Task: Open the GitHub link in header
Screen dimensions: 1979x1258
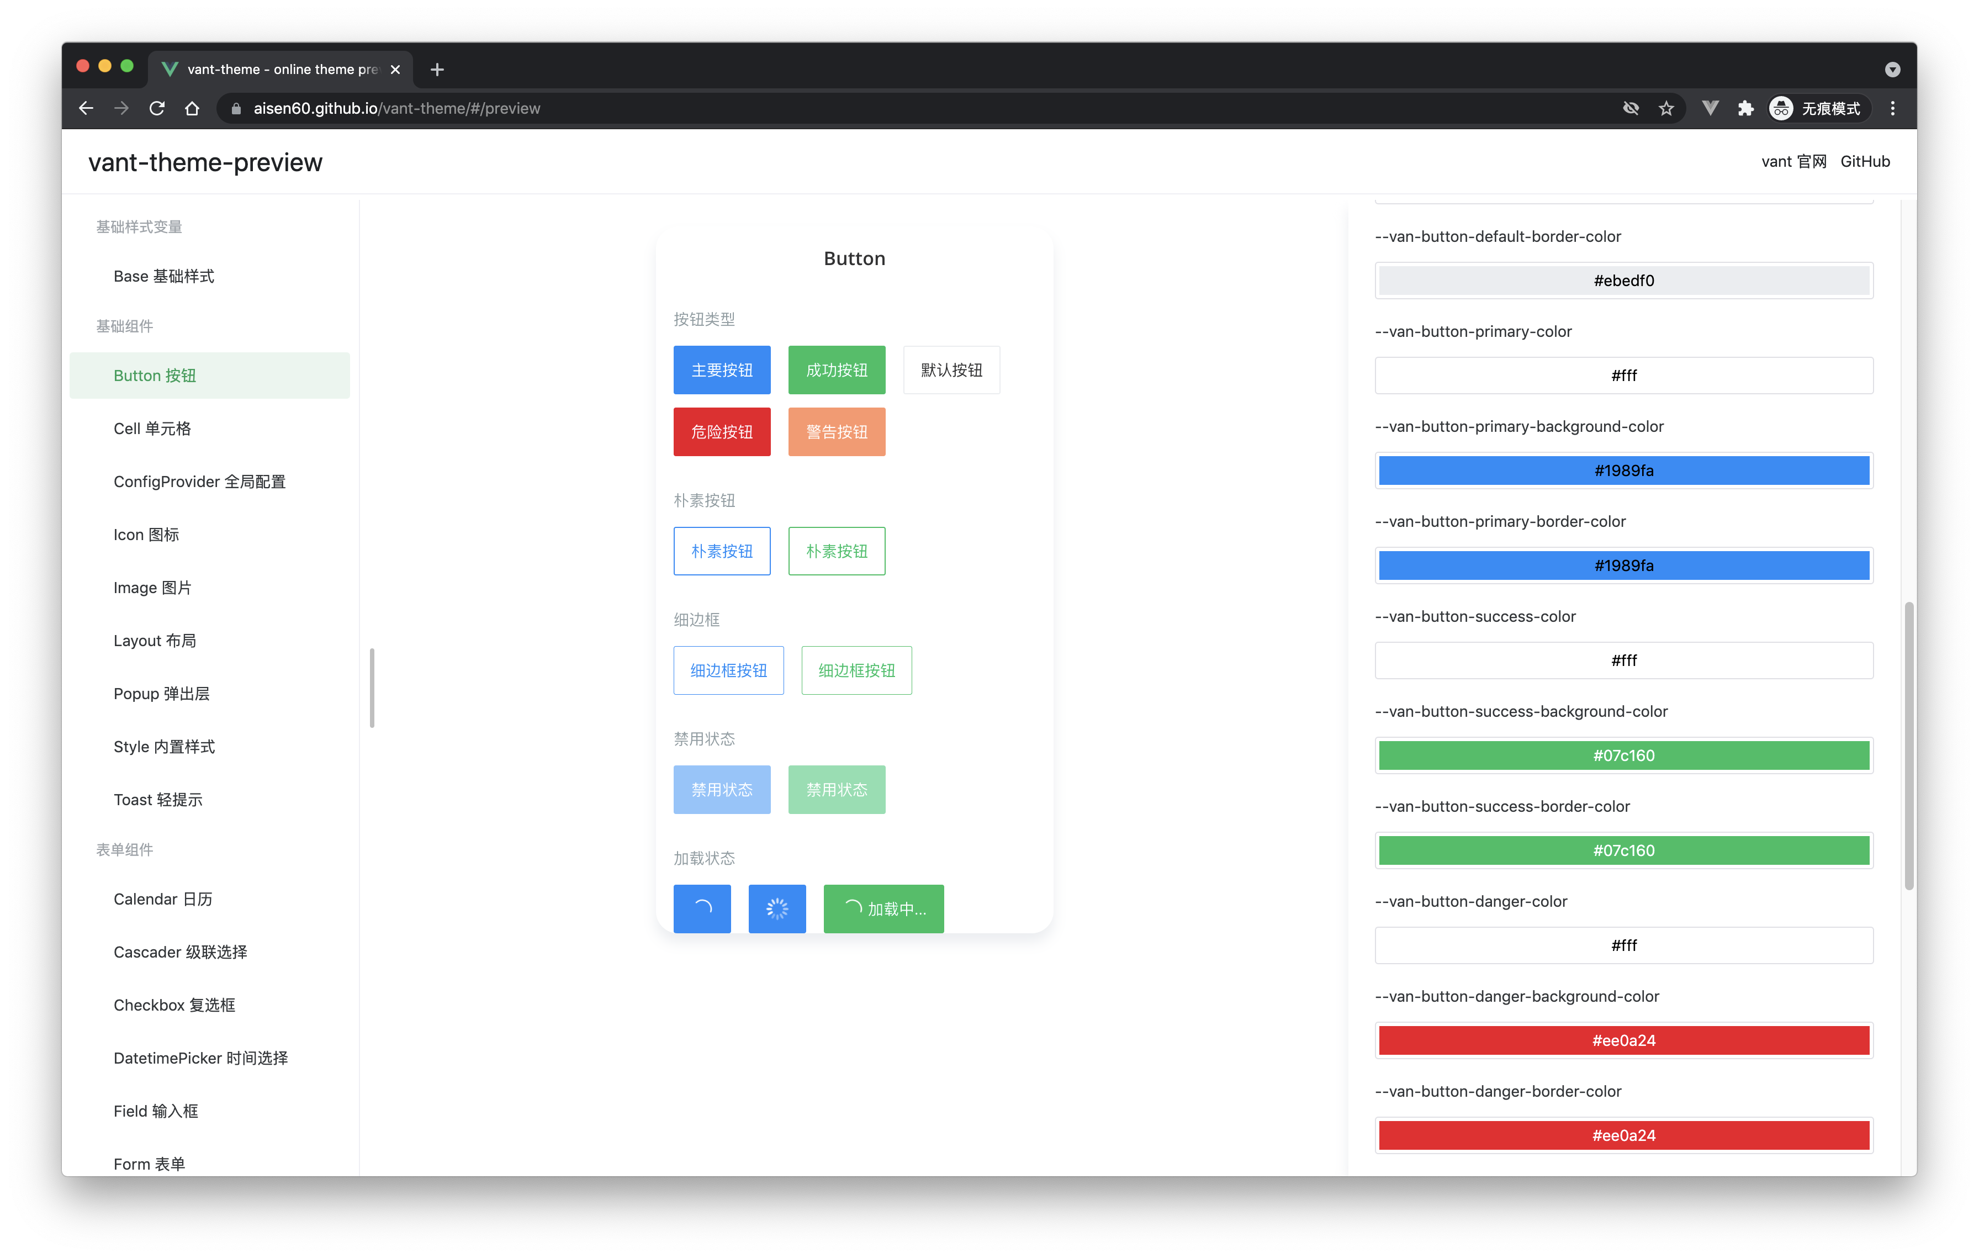Action: pos(1865,162)
